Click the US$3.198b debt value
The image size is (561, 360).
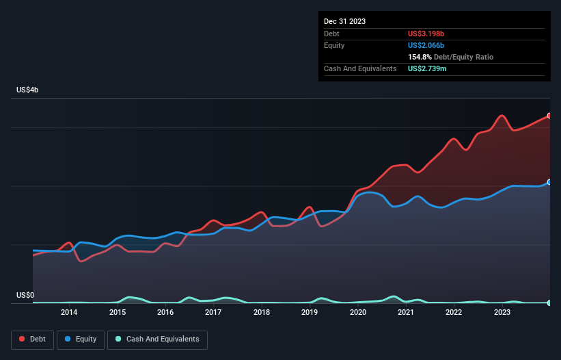pos(426,34)
